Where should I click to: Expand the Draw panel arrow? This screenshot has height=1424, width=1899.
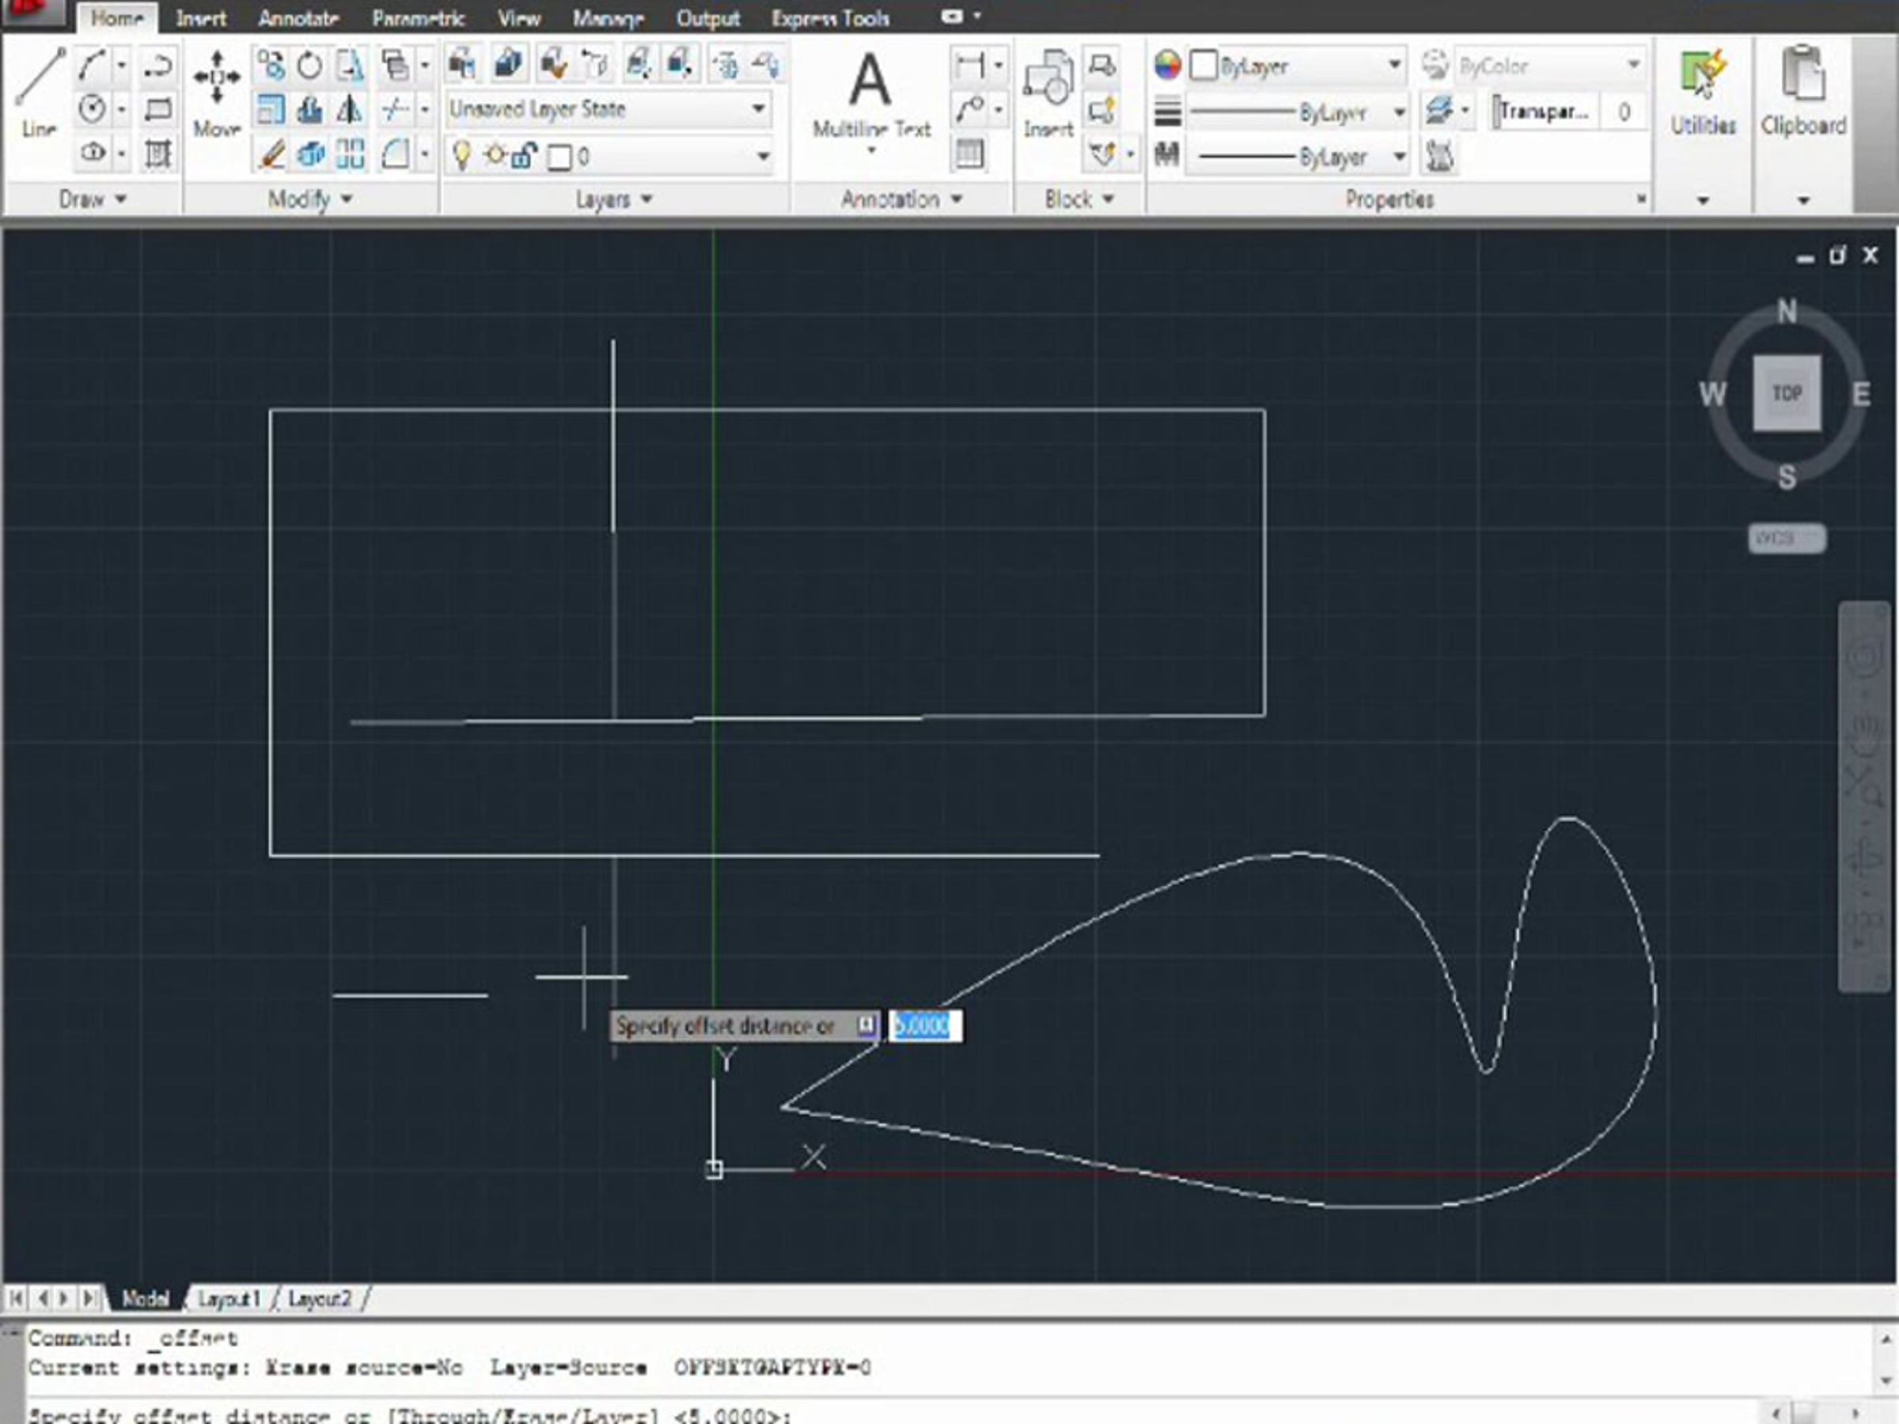(x=120, y=199)
